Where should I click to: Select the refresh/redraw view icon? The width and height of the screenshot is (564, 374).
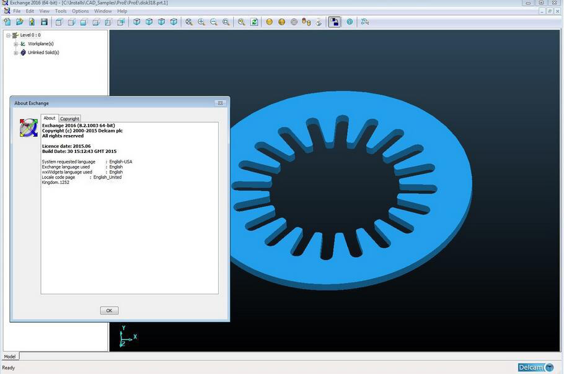pos(253,22)
